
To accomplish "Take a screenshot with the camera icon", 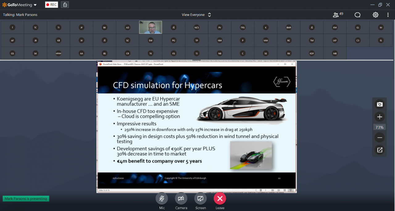I will (x=380, y=104).
